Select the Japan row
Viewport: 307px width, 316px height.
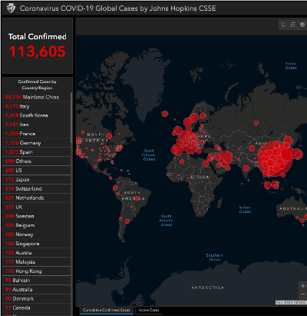(36, 180)
